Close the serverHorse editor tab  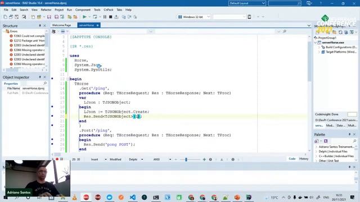[97, 25]
